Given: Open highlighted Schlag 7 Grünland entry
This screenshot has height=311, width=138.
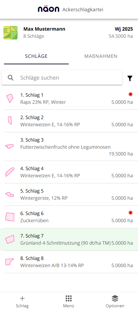Looking at the screenshot, I should [x=69, y=240].
